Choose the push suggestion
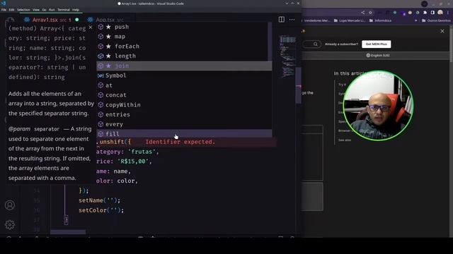Screen dimensions: 453x254 point(183,27)
